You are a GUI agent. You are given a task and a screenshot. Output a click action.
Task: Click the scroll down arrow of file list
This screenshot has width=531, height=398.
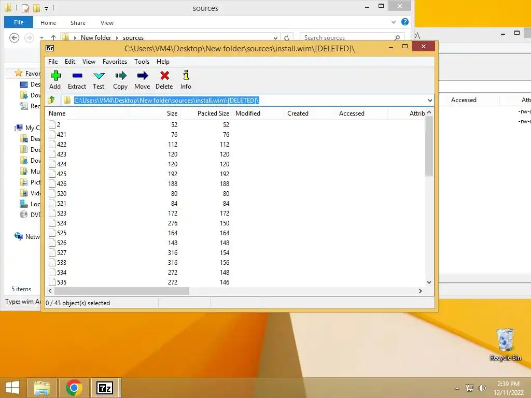pos(429,282)
